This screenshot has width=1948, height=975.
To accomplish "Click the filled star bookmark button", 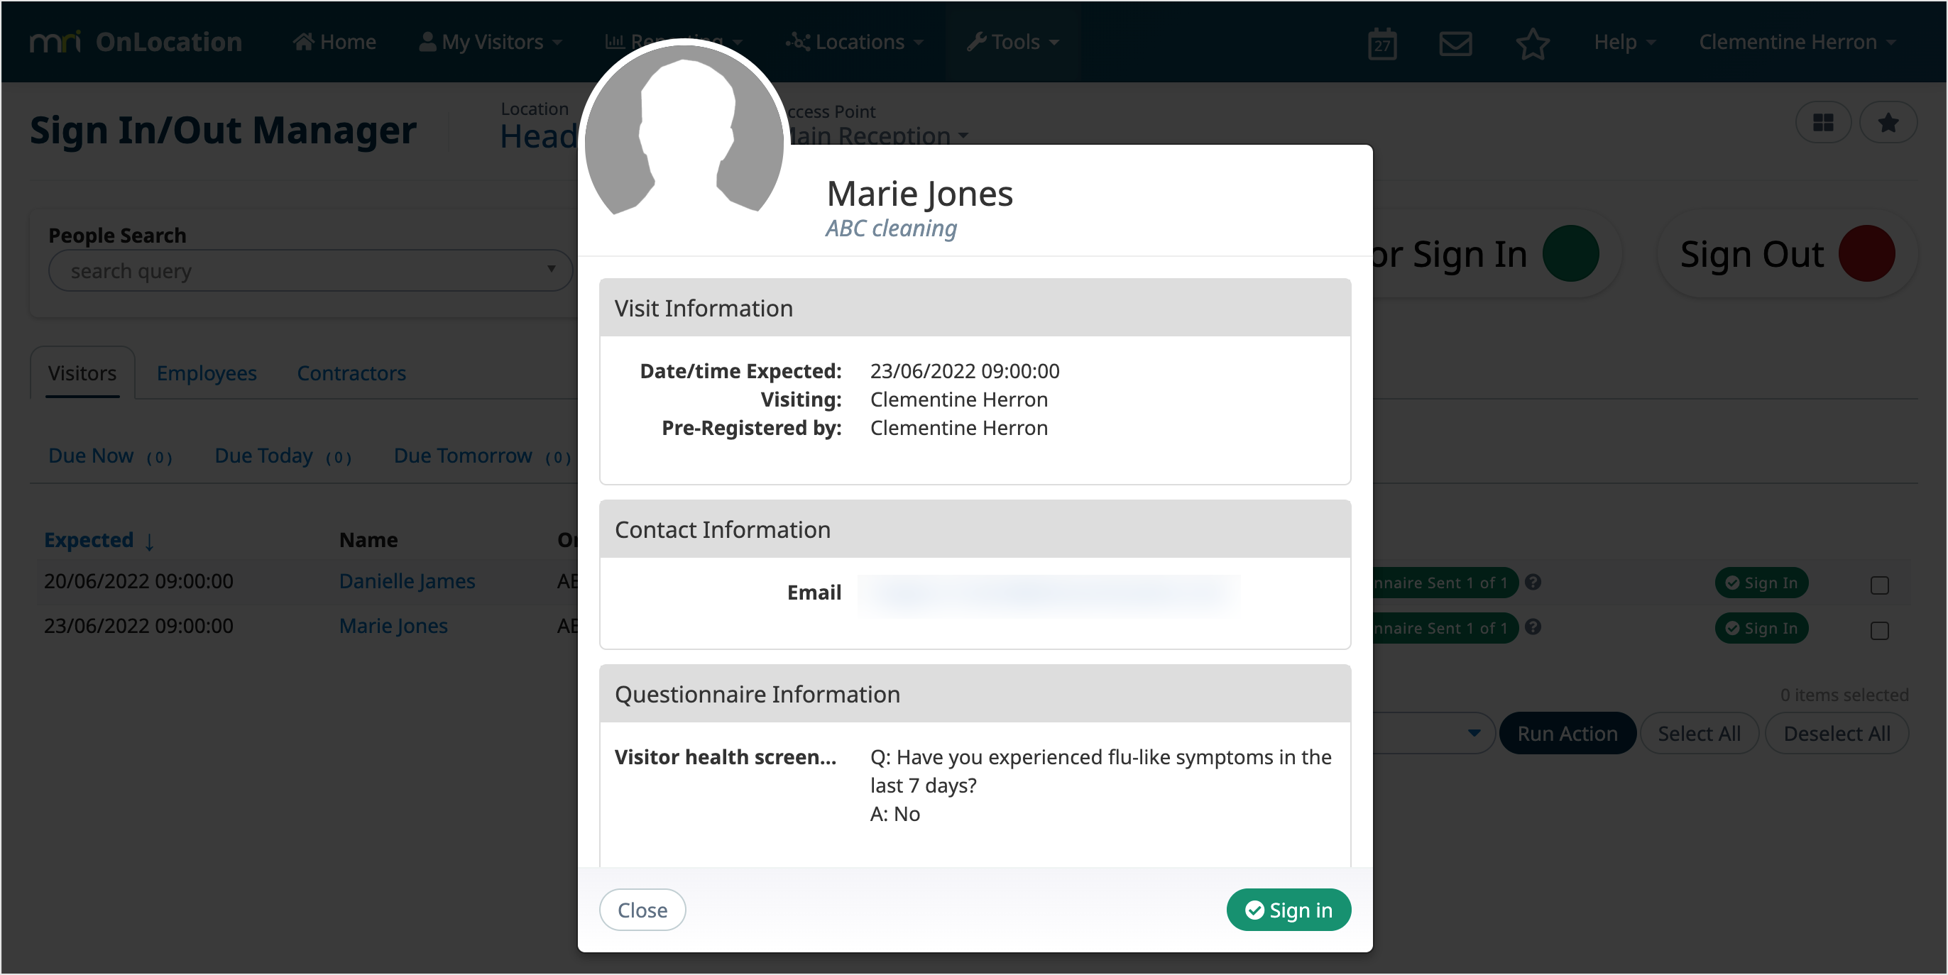I will click(1888, 123).
